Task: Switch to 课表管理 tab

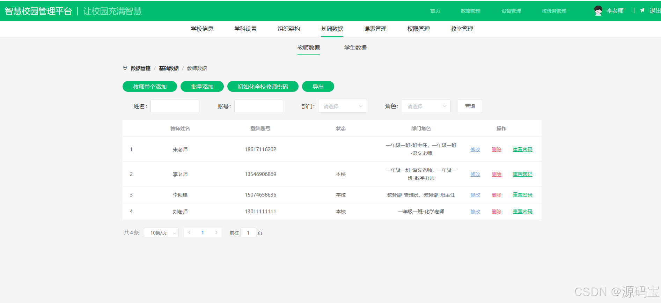Action: (x=375, y=29)
